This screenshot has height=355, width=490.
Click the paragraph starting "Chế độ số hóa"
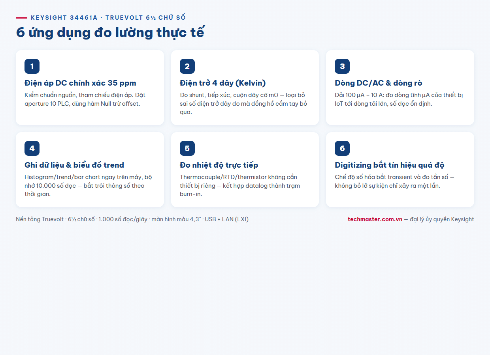(394, 181)
